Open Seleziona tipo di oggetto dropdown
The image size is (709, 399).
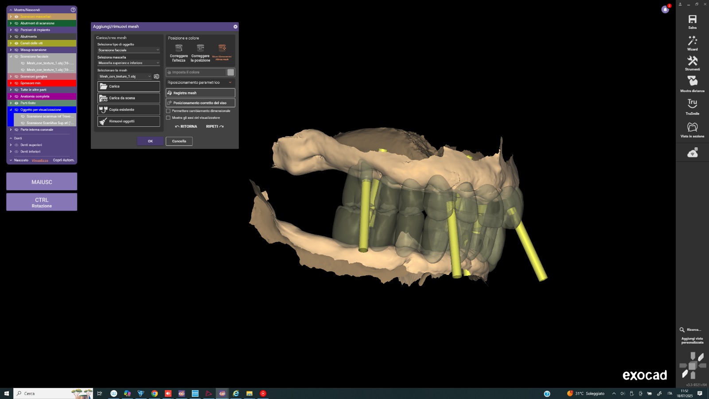point(129,50)
